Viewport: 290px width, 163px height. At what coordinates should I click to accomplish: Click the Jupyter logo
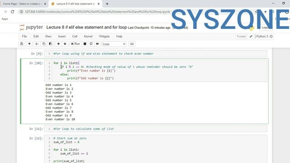pos(31,27)
